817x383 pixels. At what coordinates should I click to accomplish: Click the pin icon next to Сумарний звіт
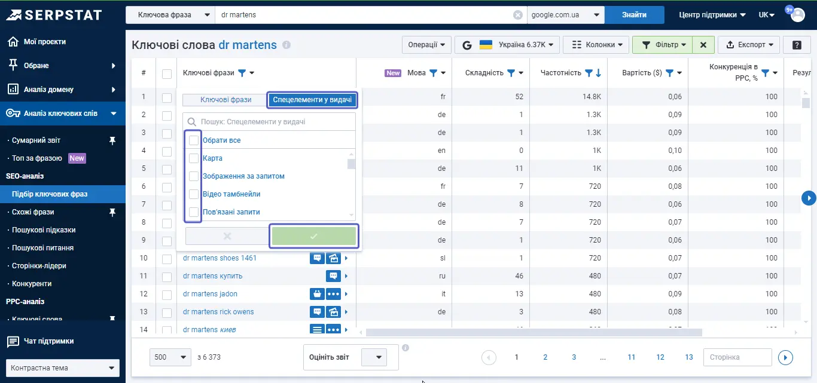click(112, 140)
